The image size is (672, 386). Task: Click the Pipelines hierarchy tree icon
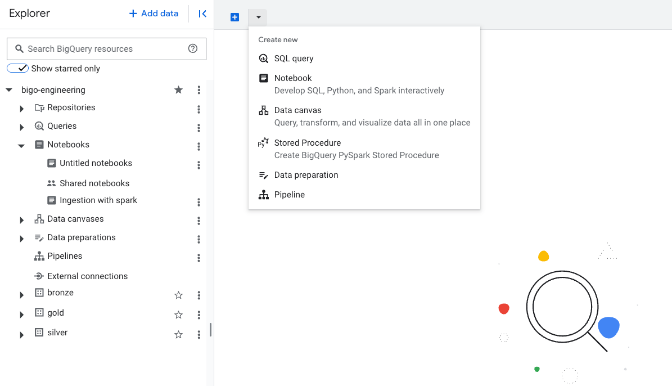pos(39,256)
